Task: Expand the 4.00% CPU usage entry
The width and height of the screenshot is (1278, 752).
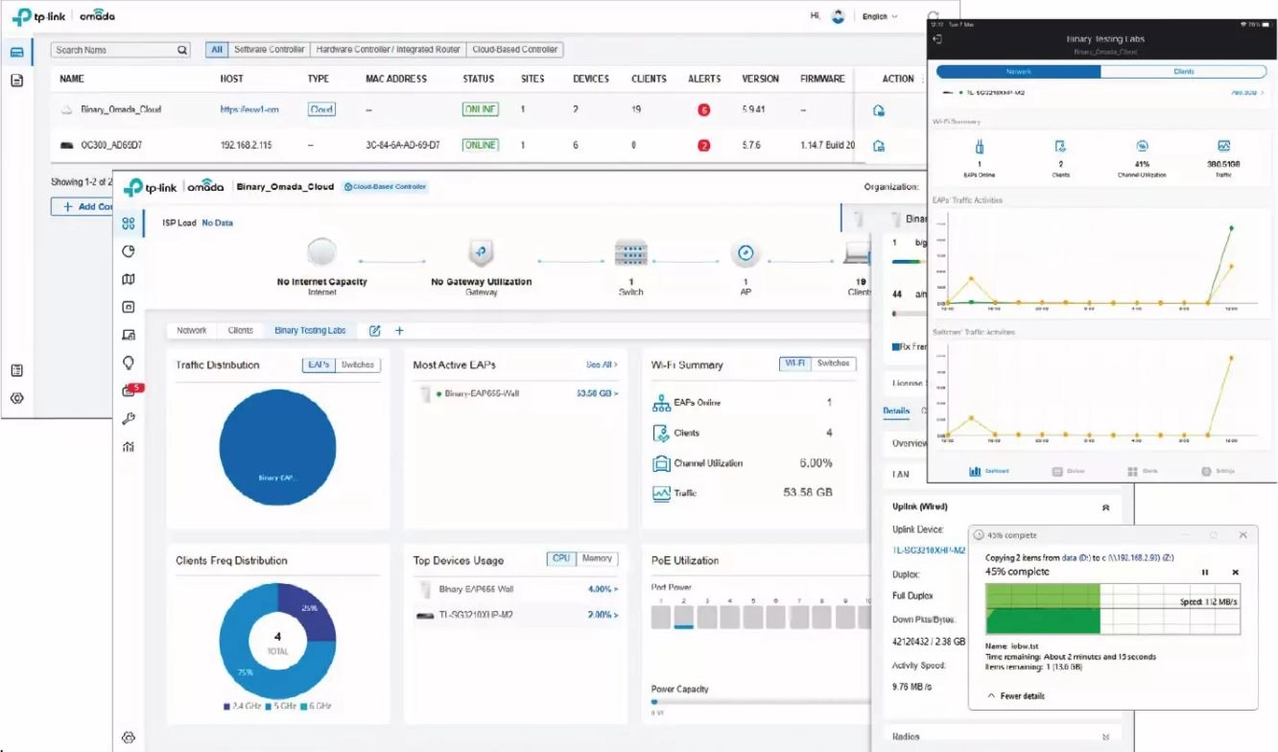Action: pos(603,589)
